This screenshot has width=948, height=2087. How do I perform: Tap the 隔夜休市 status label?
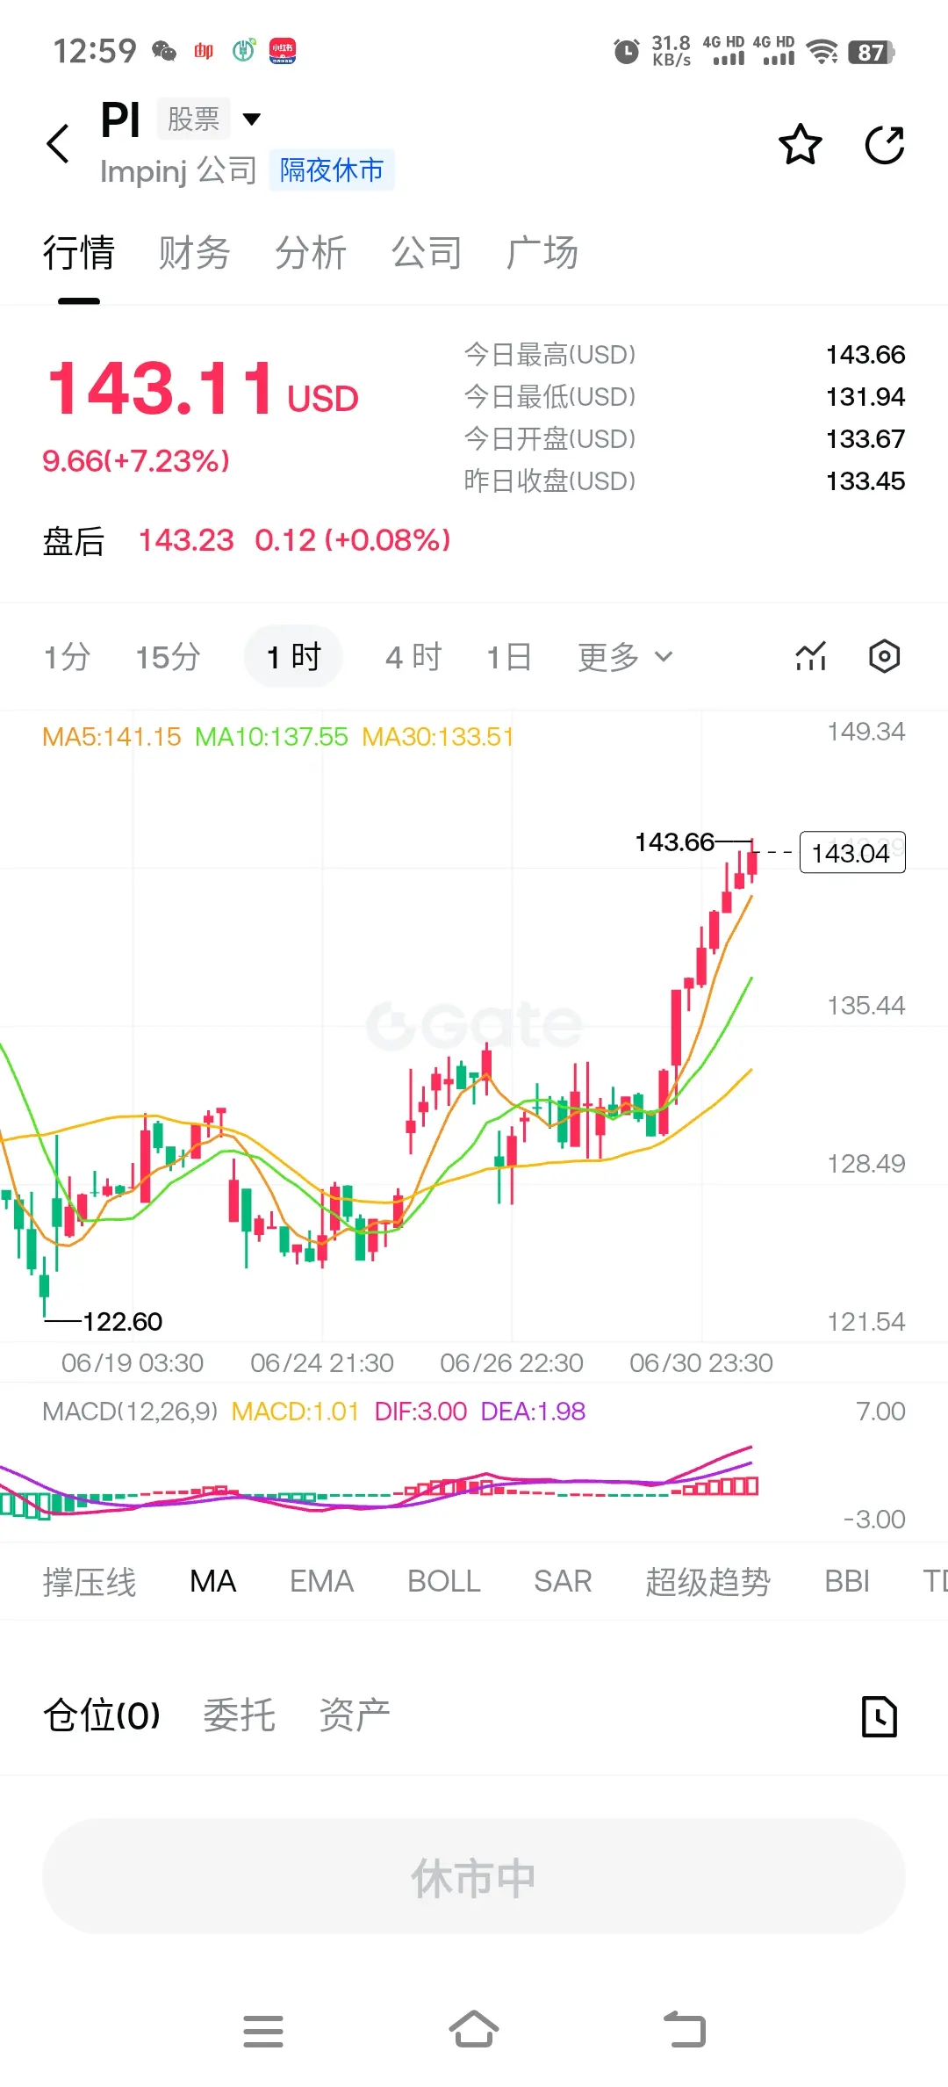[332, 170]
